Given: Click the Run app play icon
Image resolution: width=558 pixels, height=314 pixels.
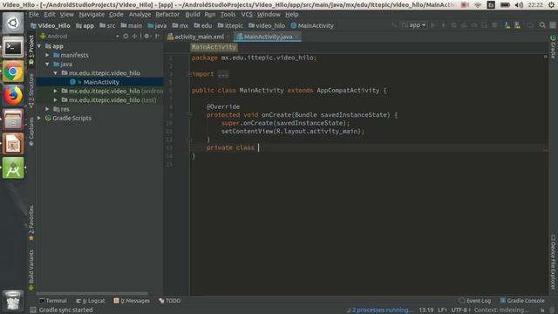Looking at the screenshot, I should (x=433, y=25).
